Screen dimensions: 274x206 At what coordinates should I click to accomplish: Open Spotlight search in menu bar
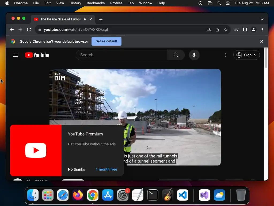(219, 3)
